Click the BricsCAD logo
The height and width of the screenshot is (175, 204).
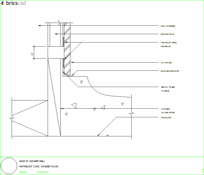click(15, 4)
